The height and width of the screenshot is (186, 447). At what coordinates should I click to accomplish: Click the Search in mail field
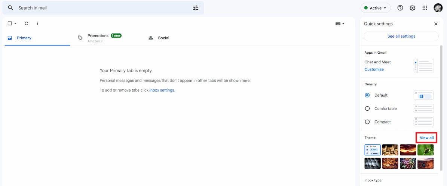point(103,8)
